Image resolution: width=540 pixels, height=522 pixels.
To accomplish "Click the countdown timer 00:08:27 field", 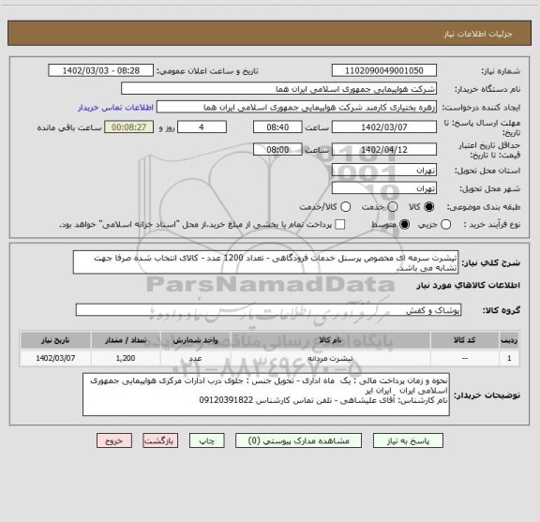I will [x=129, y=127].
